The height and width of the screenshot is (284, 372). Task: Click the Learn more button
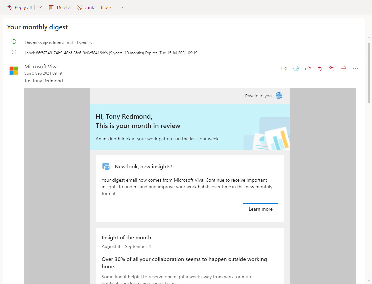(260, 209)
